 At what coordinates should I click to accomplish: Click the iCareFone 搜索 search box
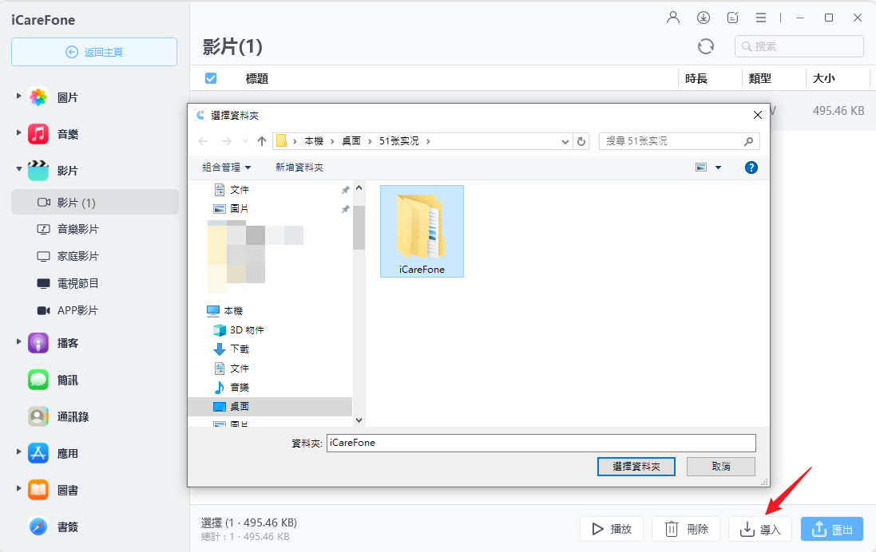point(799,46)
